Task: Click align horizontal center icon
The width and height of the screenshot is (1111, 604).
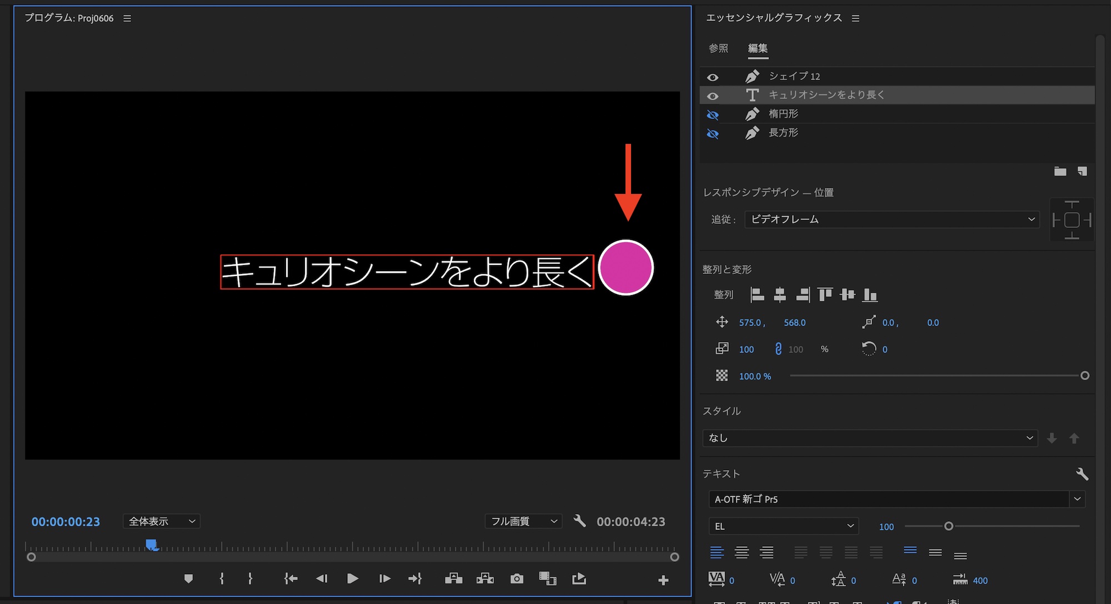Action: pos(780,294)
